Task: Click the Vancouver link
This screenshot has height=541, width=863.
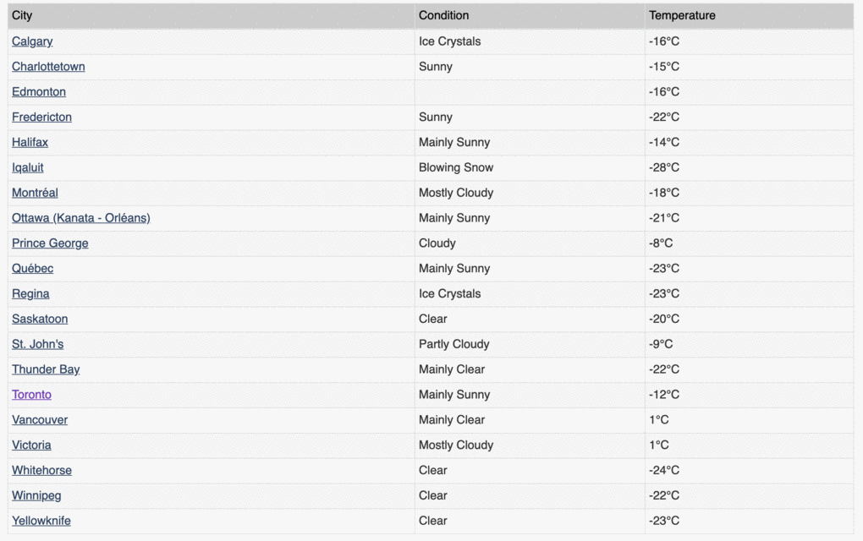Action: (40, 420)
